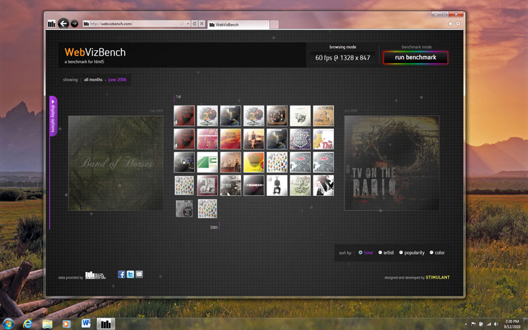Open the address bar search dropdown arrow
Screen dimensions: 528x330
click(187, 24)
